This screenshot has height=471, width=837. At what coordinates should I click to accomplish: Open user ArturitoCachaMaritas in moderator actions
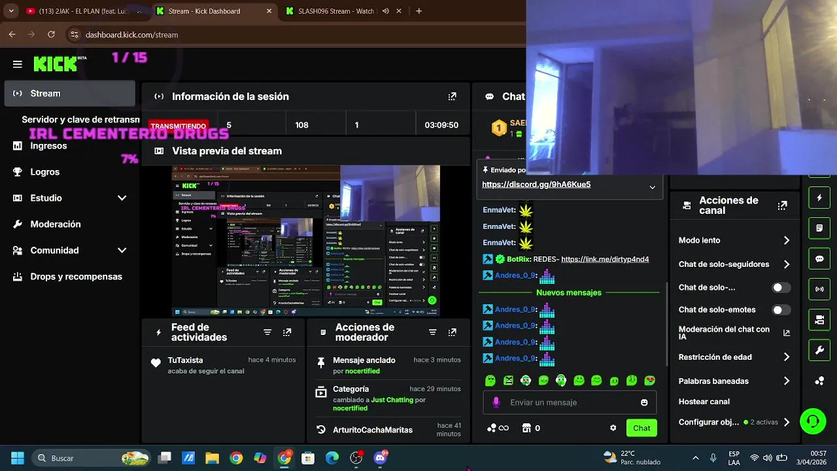click(373, 430)
